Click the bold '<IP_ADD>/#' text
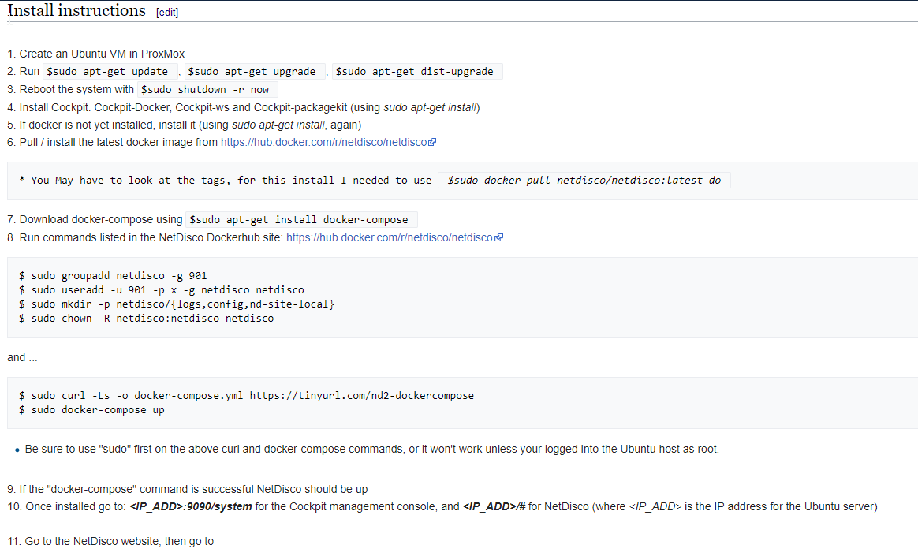The image size is (918, 556). [494, 507]
